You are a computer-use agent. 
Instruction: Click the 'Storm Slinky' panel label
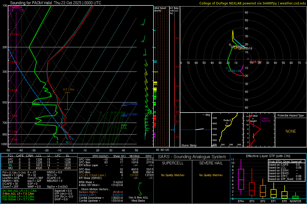point(189,145)
